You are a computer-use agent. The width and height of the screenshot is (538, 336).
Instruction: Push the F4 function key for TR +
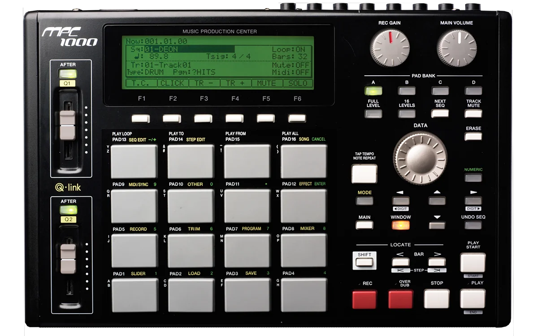click(234, 118)
